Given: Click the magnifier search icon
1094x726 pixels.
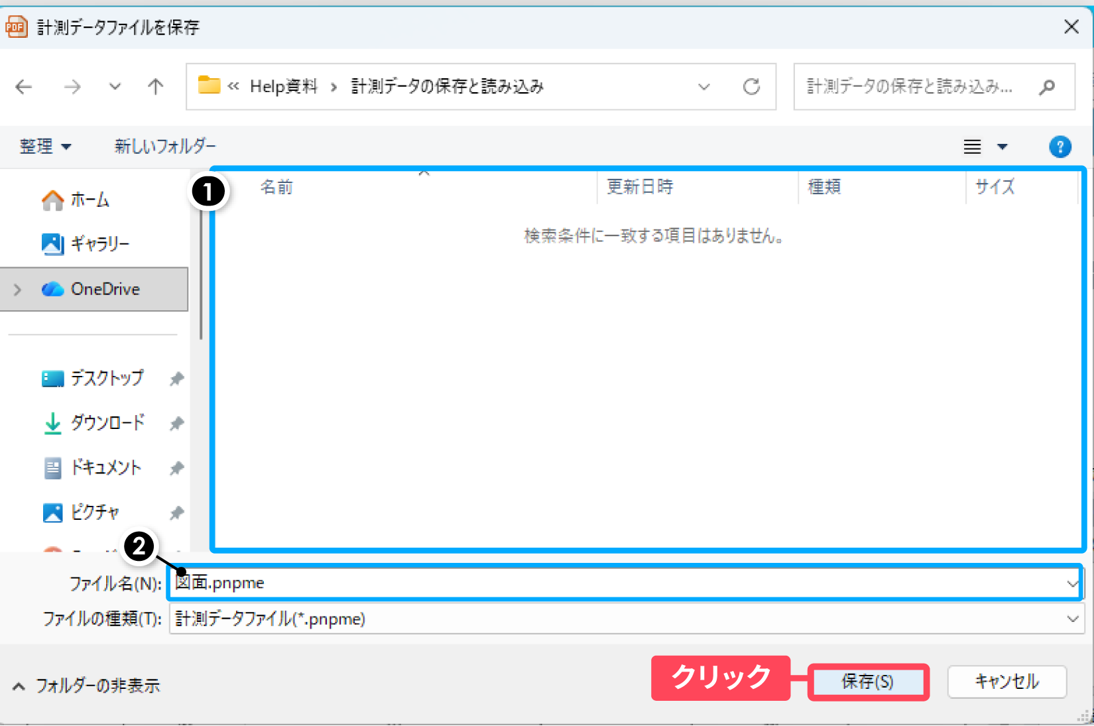Looking at the screenshot, I should coord(1048,87).
